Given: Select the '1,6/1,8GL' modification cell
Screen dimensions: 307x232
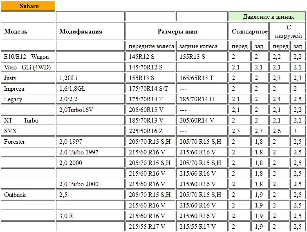Looking at the screenshot, I should (x=90, y=89).
